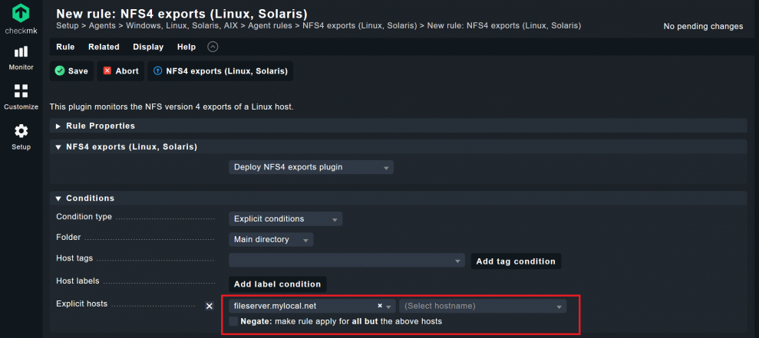Screen dimensions: 759x338
Task: Click the No pending changes link
Action: pyautogui.click(x=703, y=26)
